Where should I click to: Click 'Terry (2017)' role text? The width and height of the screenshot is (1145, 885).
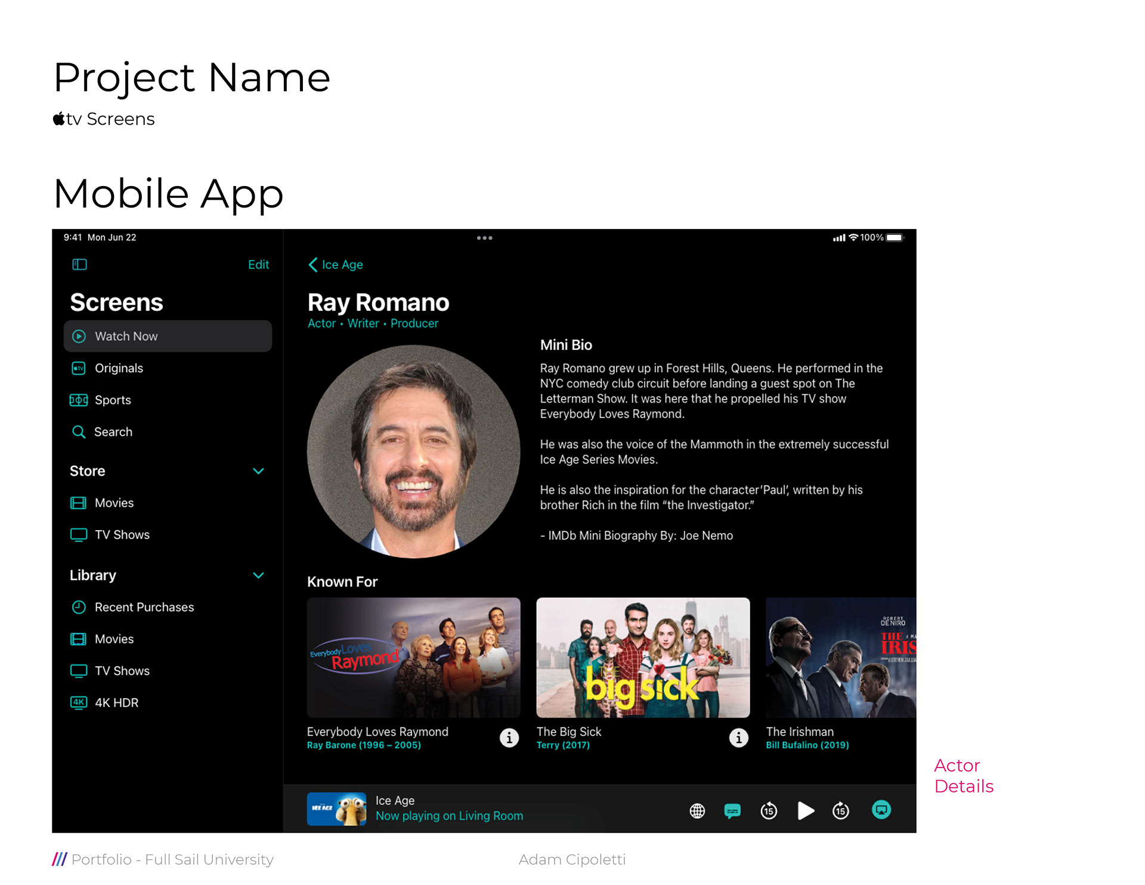click(563, 745)
